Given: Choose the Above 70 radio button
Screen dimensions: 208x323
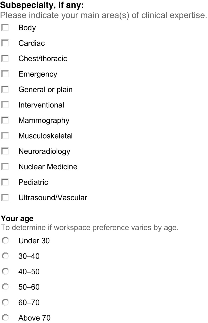Looking at the screenshot, I should tap(5, 318).
